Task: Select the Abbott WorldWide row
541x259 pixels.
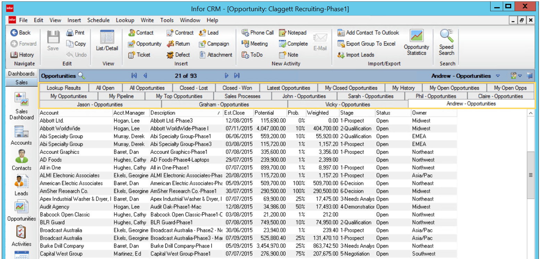Action: coord(248,128)
